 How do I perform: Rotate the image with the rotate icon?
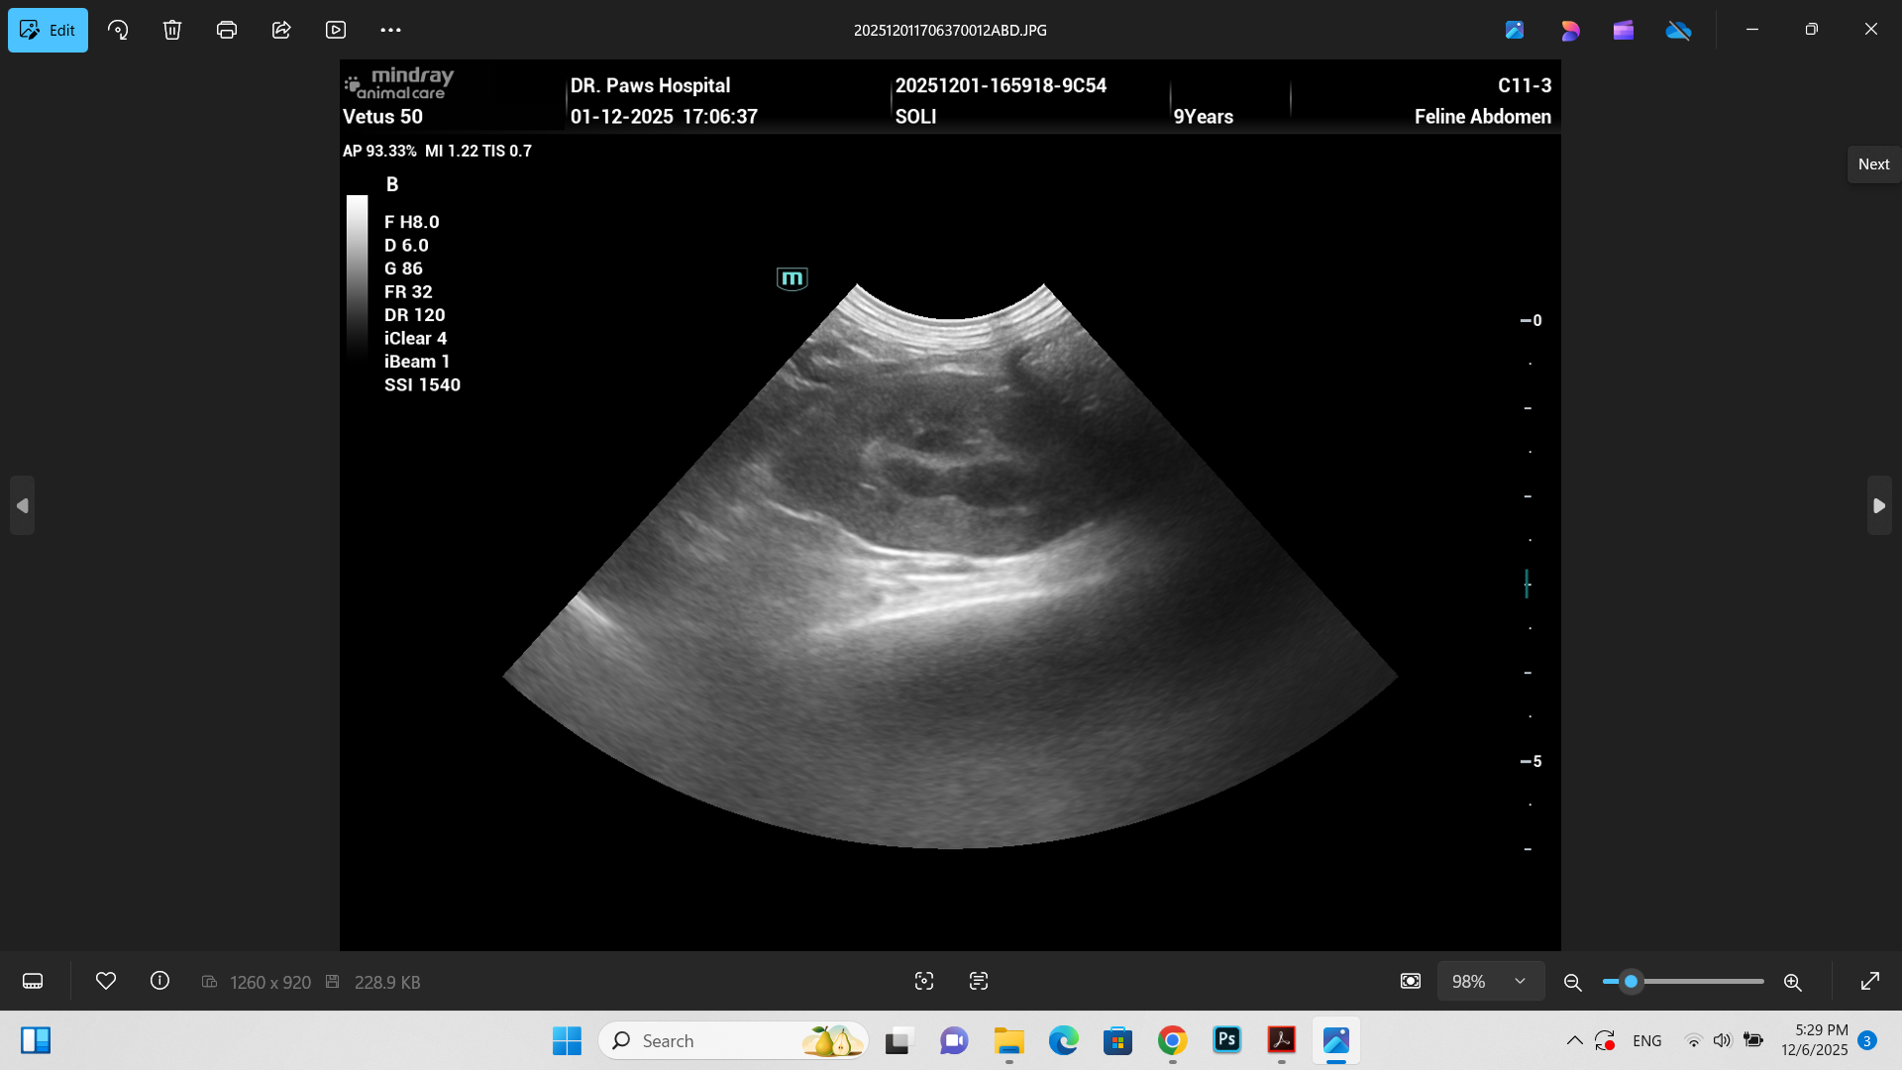point(118,30)
